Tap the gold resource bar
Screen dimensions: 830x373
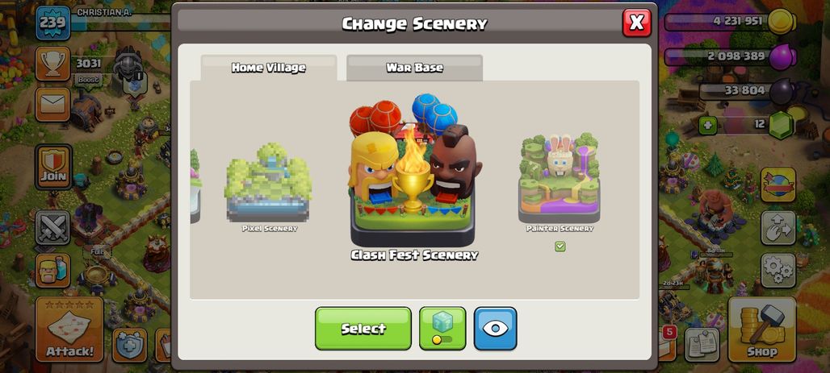[730, 21]
